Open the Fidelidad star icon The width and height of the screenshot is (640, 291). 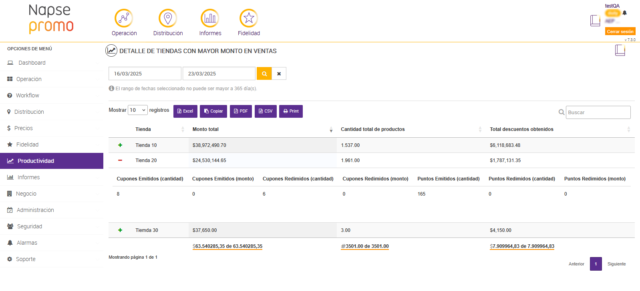pyautogui.click(x=249, y=18)
